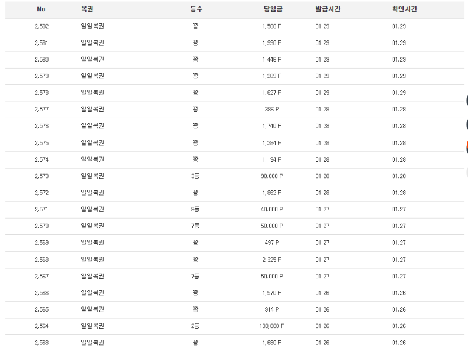Select the row number 2,569
Viewport: 468px width, 355px height.
click(42, 243)
